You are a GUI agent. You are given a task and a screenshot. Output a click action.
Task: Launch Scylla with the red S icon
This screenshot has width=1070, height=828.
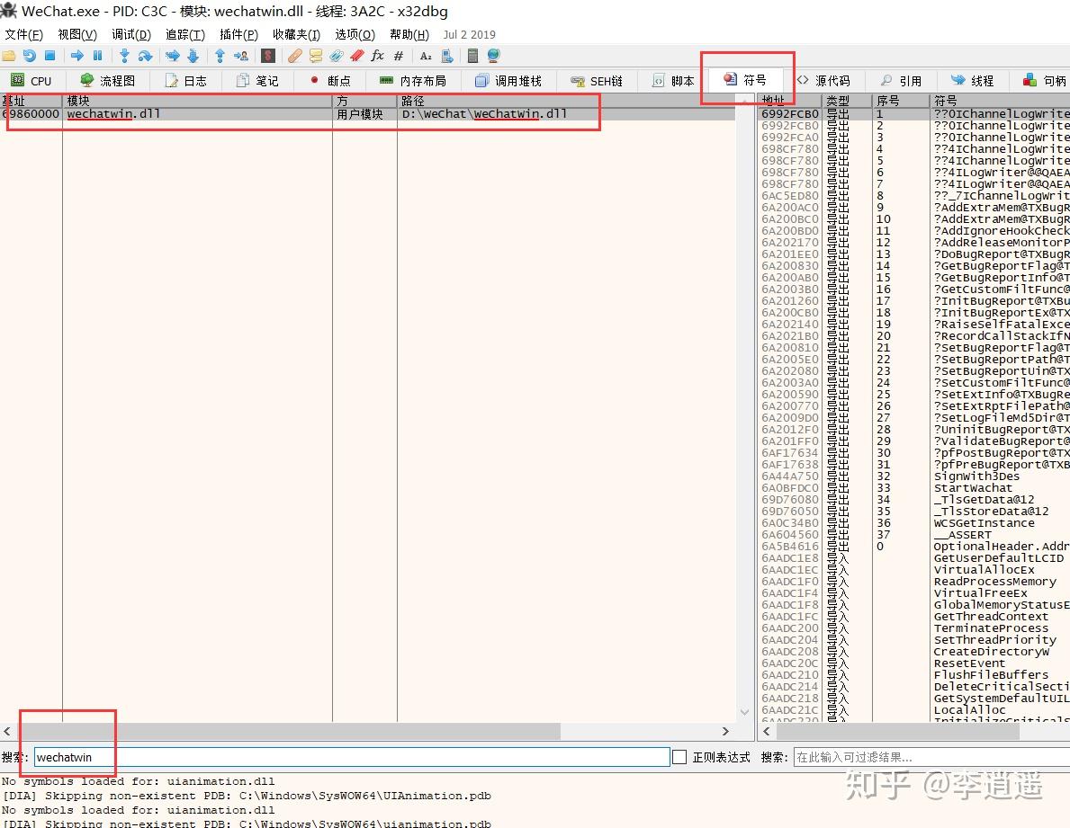(x=268, y=56)
